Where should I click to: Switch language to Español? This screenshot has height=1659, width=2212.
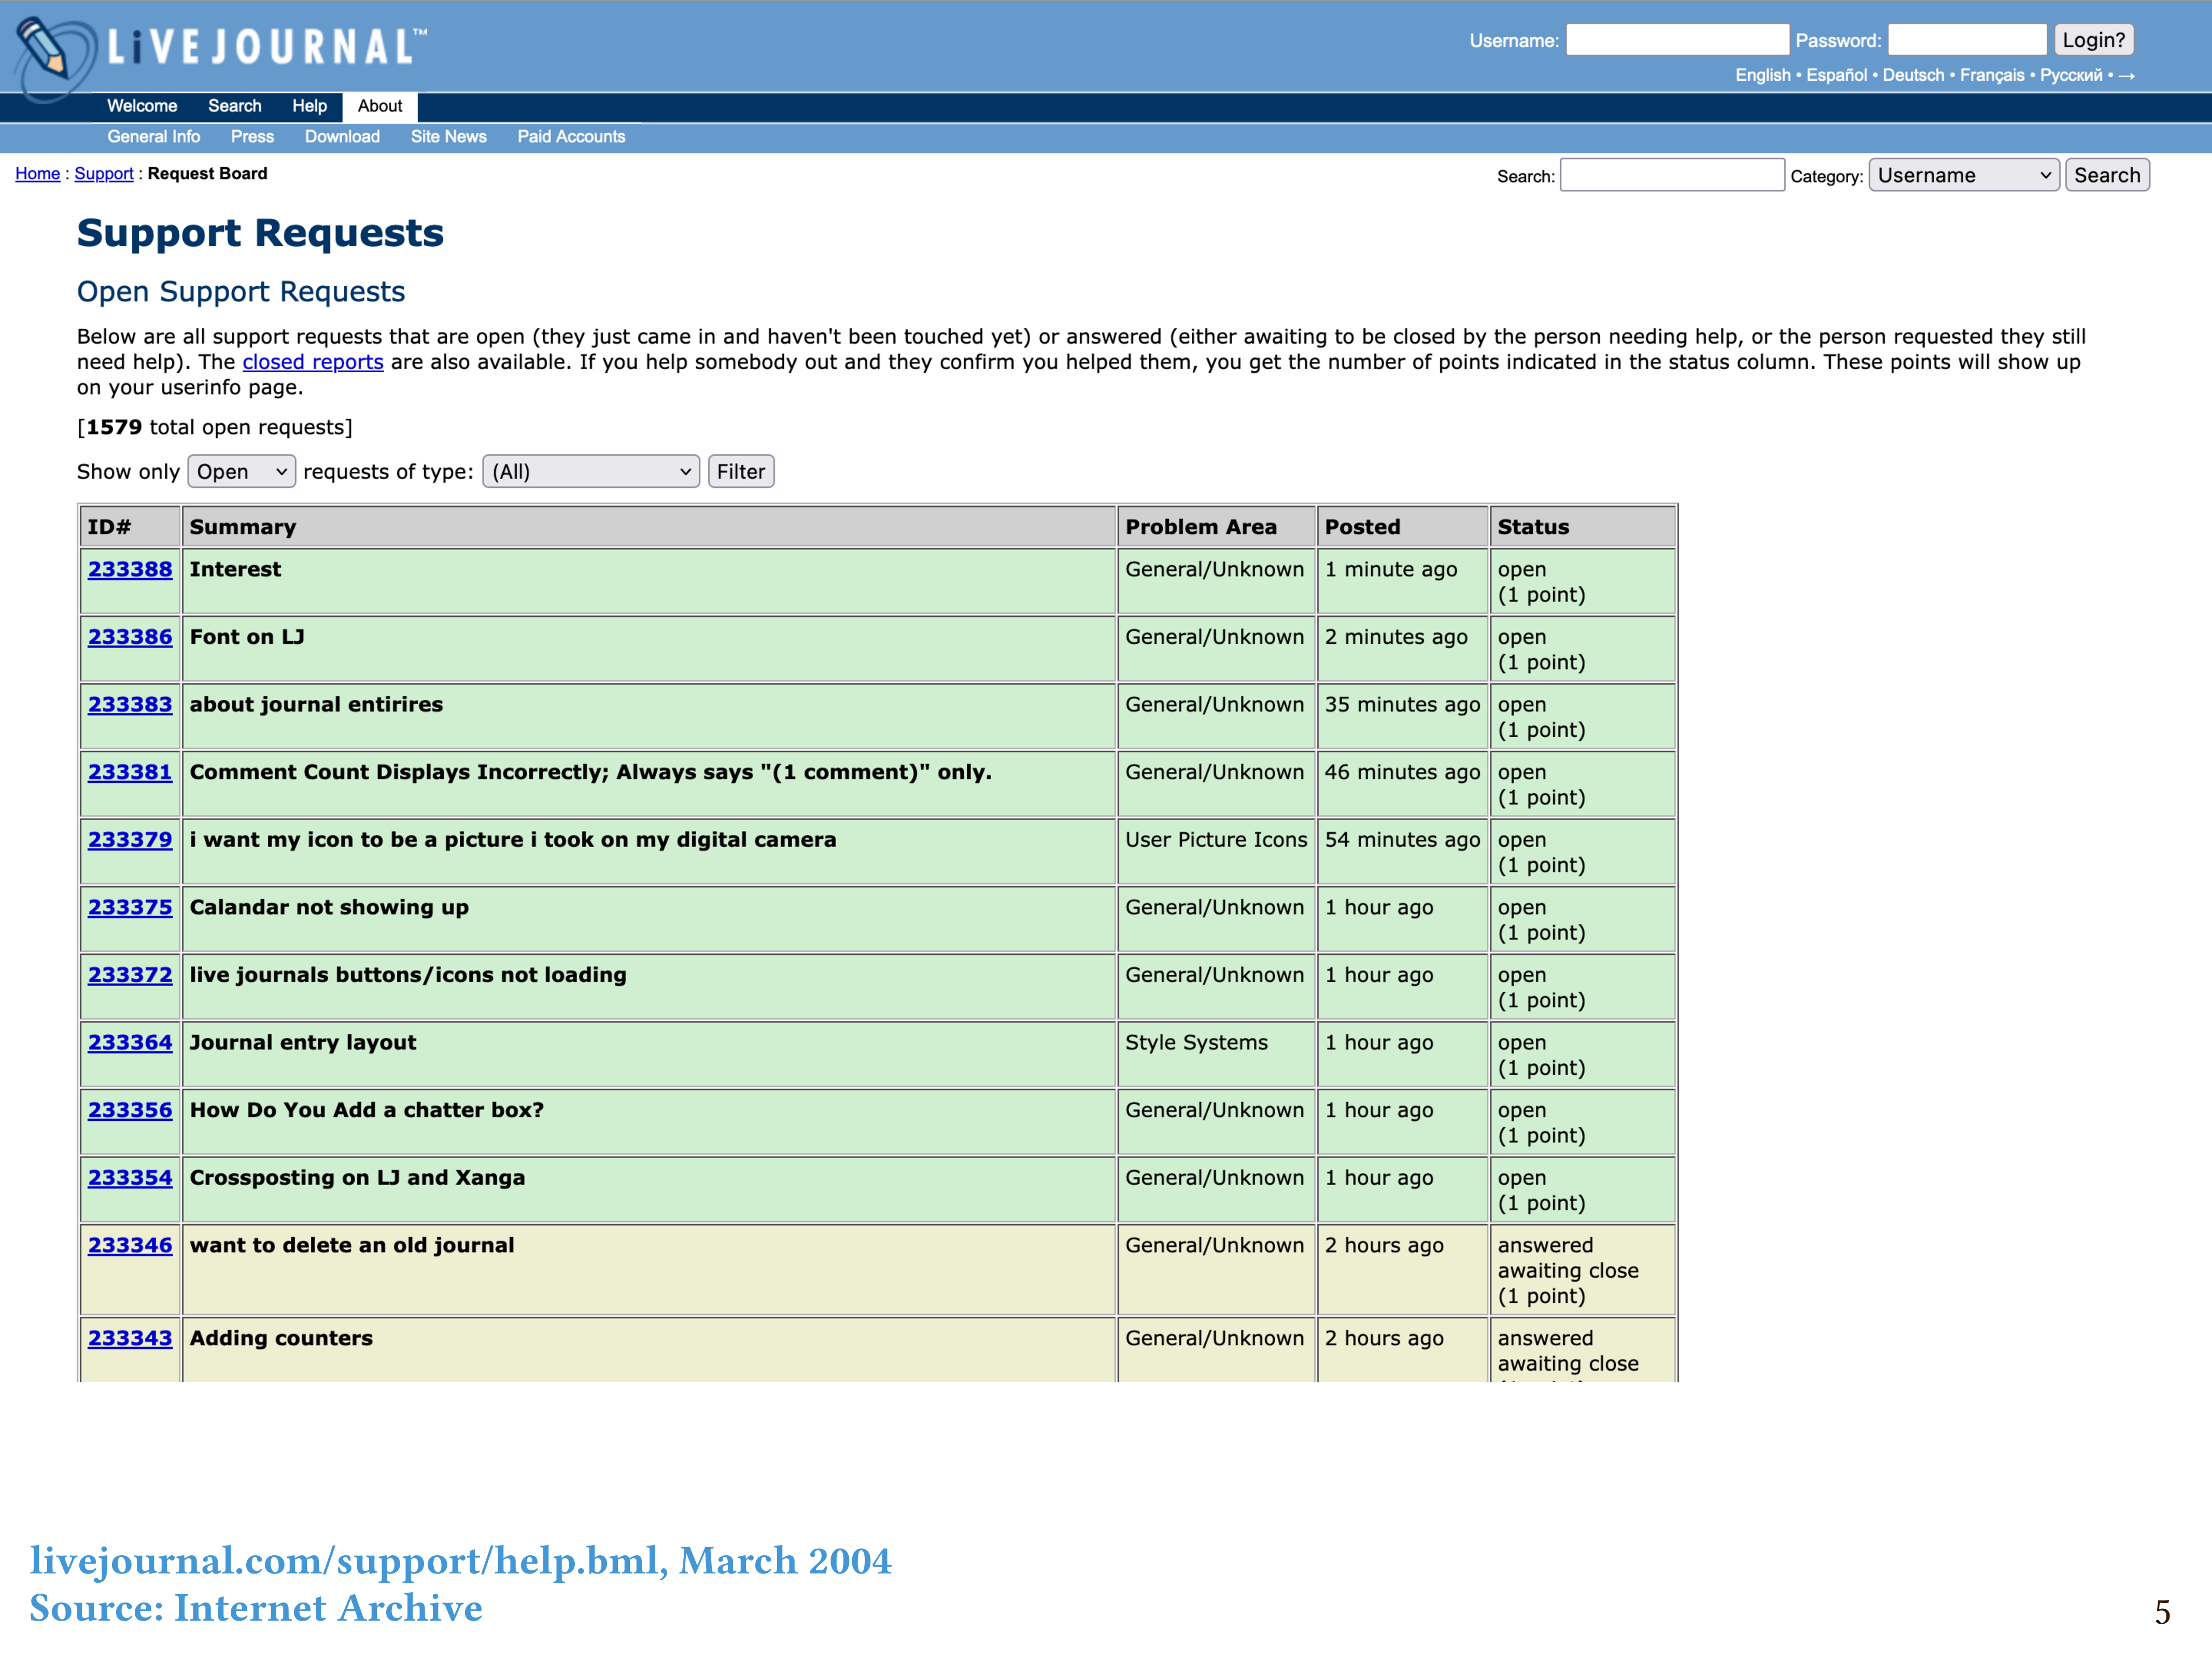pyautogui.click(x=1836, y=75)
